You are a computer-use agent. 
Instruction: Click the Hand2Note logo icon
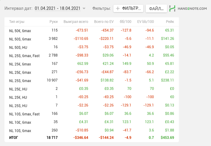172,8
